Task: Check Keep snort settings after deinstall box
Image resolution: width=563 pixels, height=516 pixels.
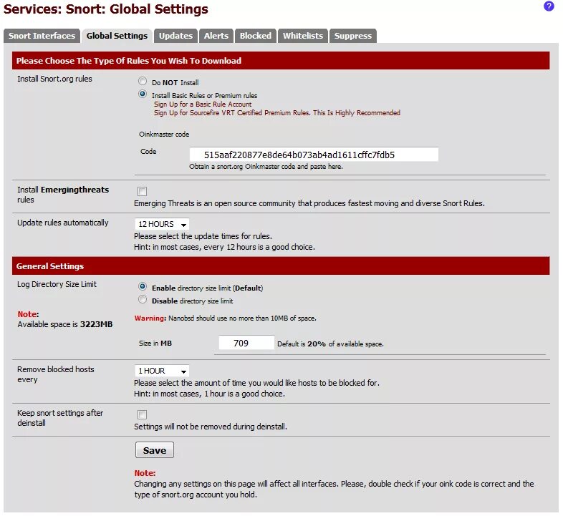Action: [x=143, y=415]
